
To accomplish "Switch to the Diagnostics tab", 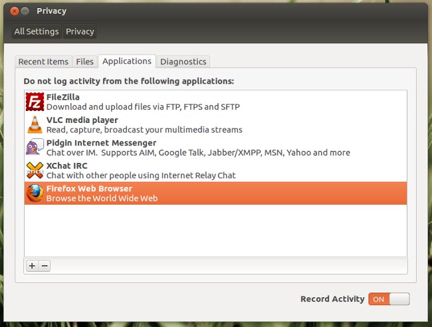I will pyautogui.click(x=183, y=62).
